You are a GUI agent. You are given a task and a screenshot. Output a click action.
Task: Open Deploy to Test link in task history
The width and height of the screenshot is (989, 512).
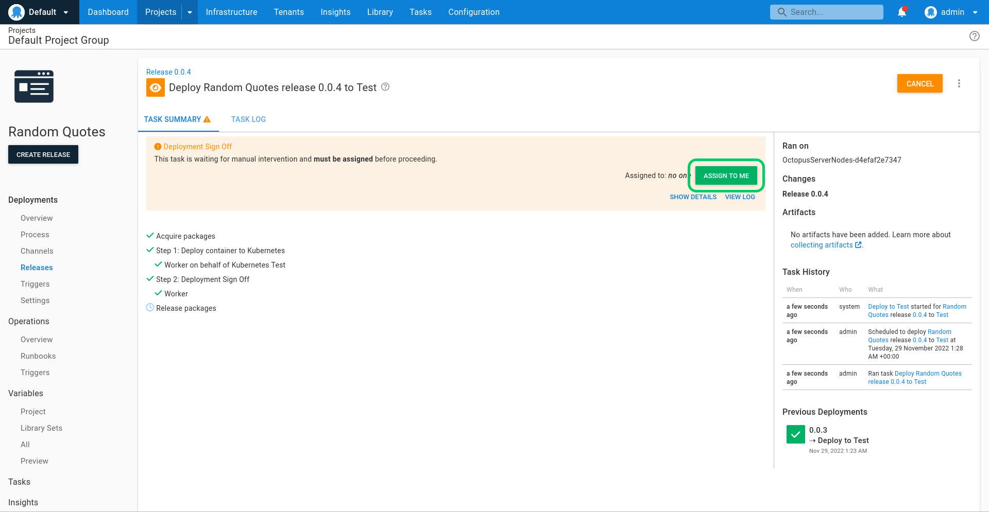coord(889,307)
